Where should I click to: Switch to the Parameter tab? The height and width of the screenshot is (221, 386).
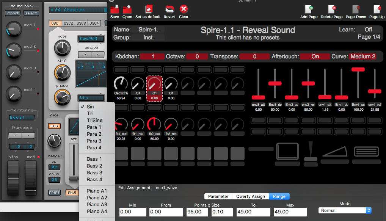(x=218, y=196)
